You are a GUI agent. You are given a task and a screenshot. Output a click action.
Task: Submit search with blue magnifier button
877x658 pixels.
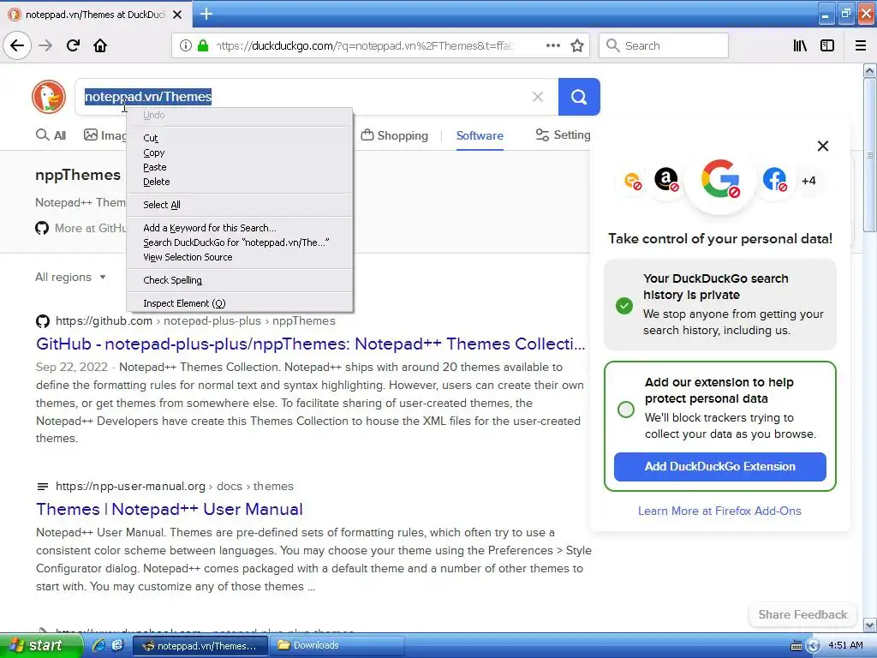(579, 97)
